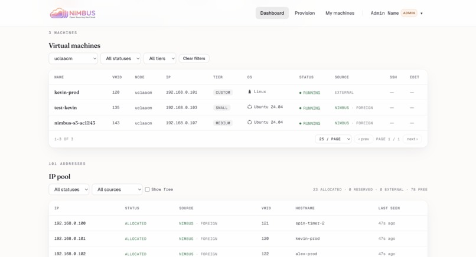
Task: Click IP 192.168.0.103 in virtual machines table
Action: click(x=181, y=108)
